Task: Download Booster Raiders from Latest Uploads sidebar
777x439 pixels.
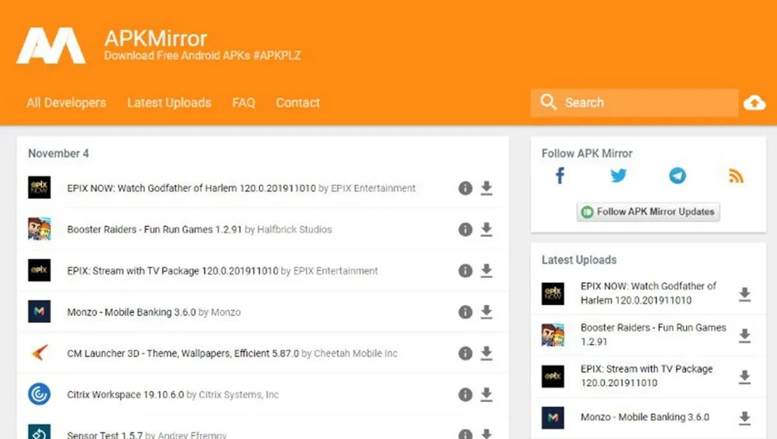Action: coord(744,334)
